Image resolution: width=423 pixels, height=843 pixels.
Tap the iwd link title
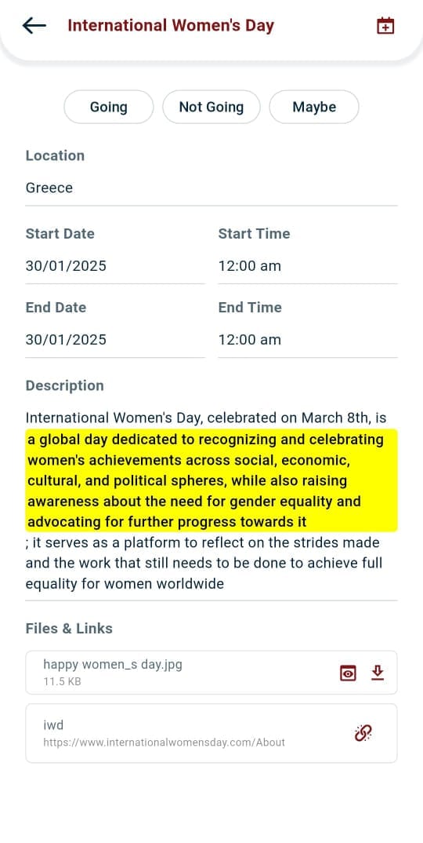tap(53, 725)
